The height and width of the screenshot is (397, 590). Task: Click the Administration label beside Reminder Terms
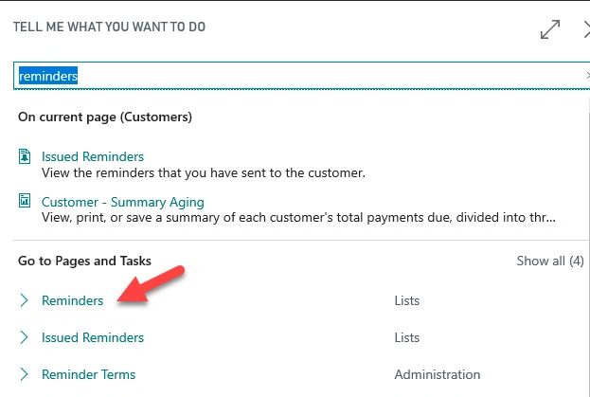437,374
